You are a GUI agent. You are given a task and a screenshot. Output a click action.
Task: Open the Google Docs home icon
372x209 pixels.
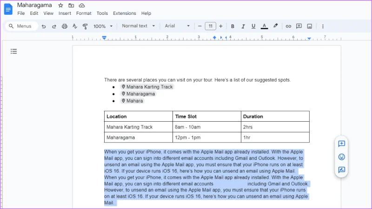pos(8,9)
